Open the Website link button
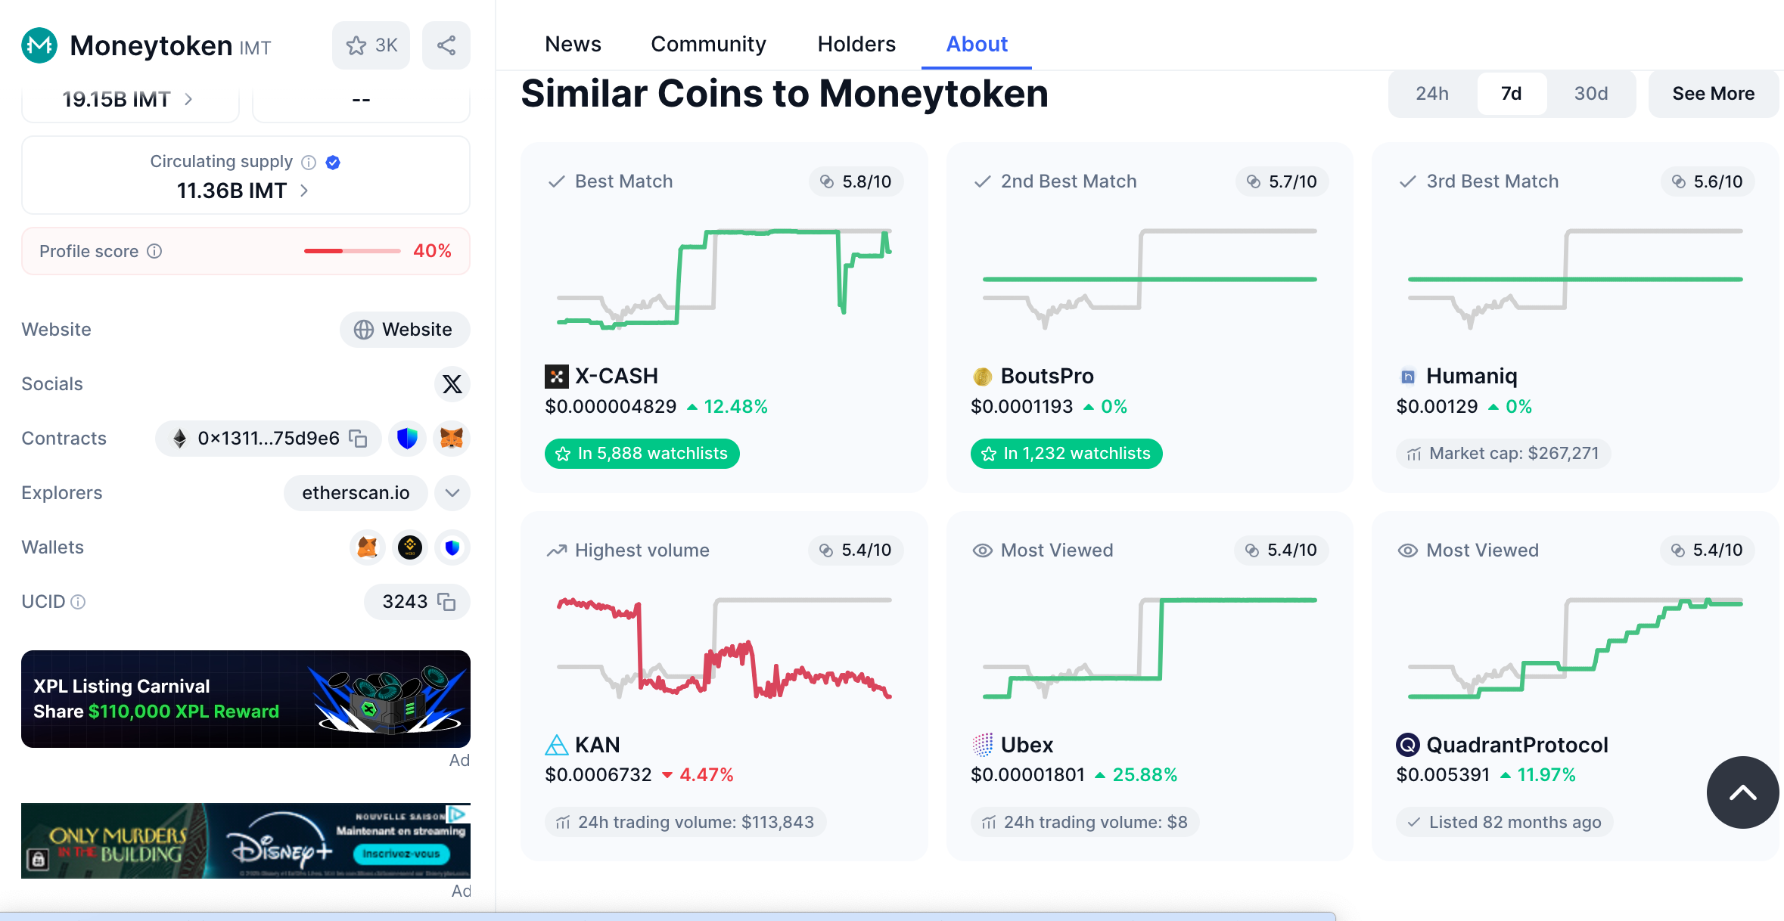 (x=405, y=330)
